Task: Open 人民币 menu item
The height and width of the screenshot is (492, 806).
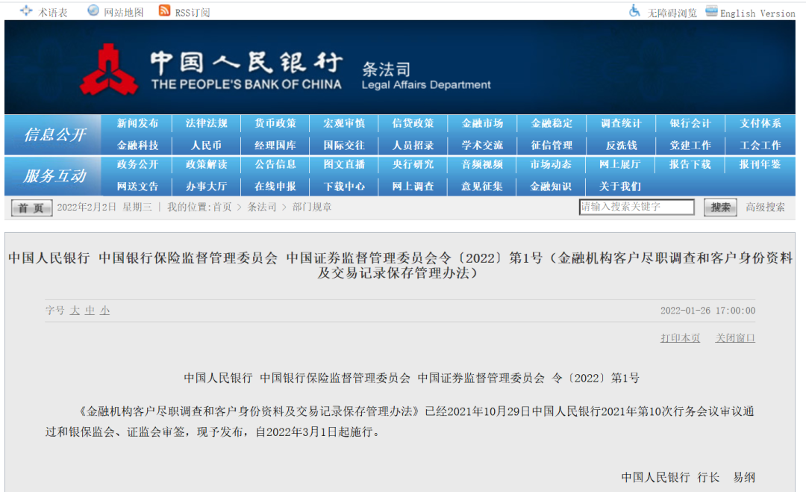Action: pyautogui.click(x=206, y=146)
